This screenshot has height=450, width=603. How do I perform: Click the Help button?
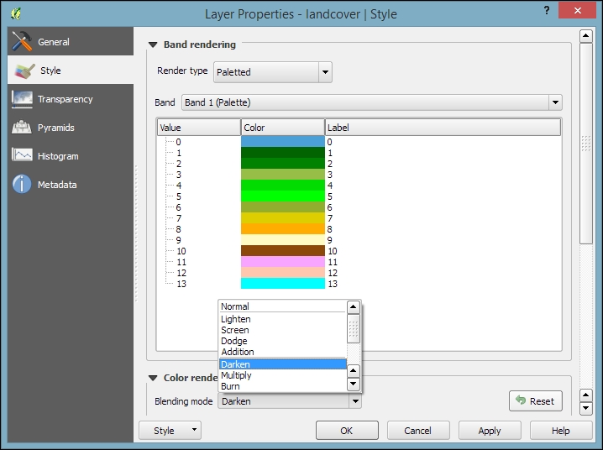pos(561,431)
